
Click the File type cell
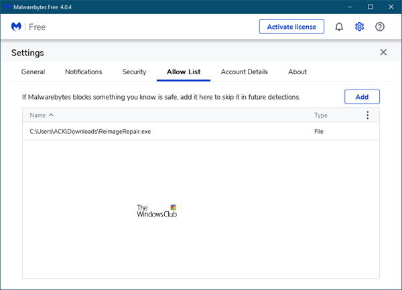tap(319, 132)
